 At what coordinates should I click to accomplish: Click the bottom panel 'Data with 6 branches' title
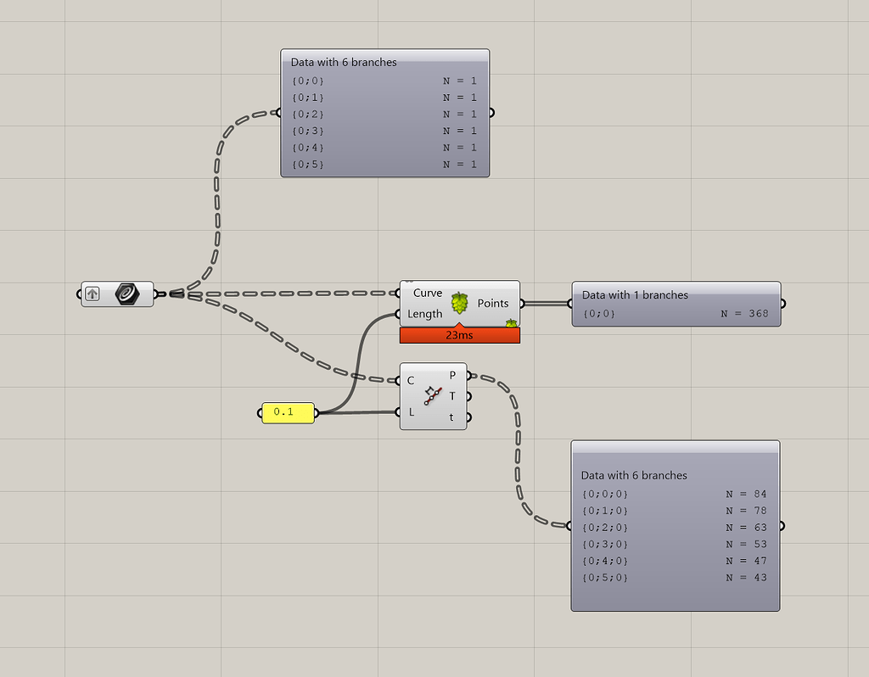tap(634, 475)
